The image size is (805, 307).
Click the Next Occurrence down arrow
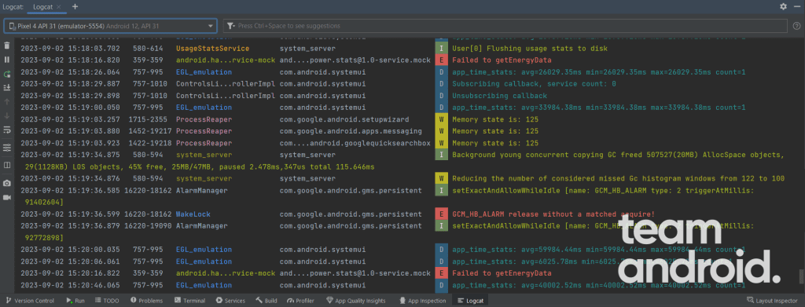pos(6,116)
